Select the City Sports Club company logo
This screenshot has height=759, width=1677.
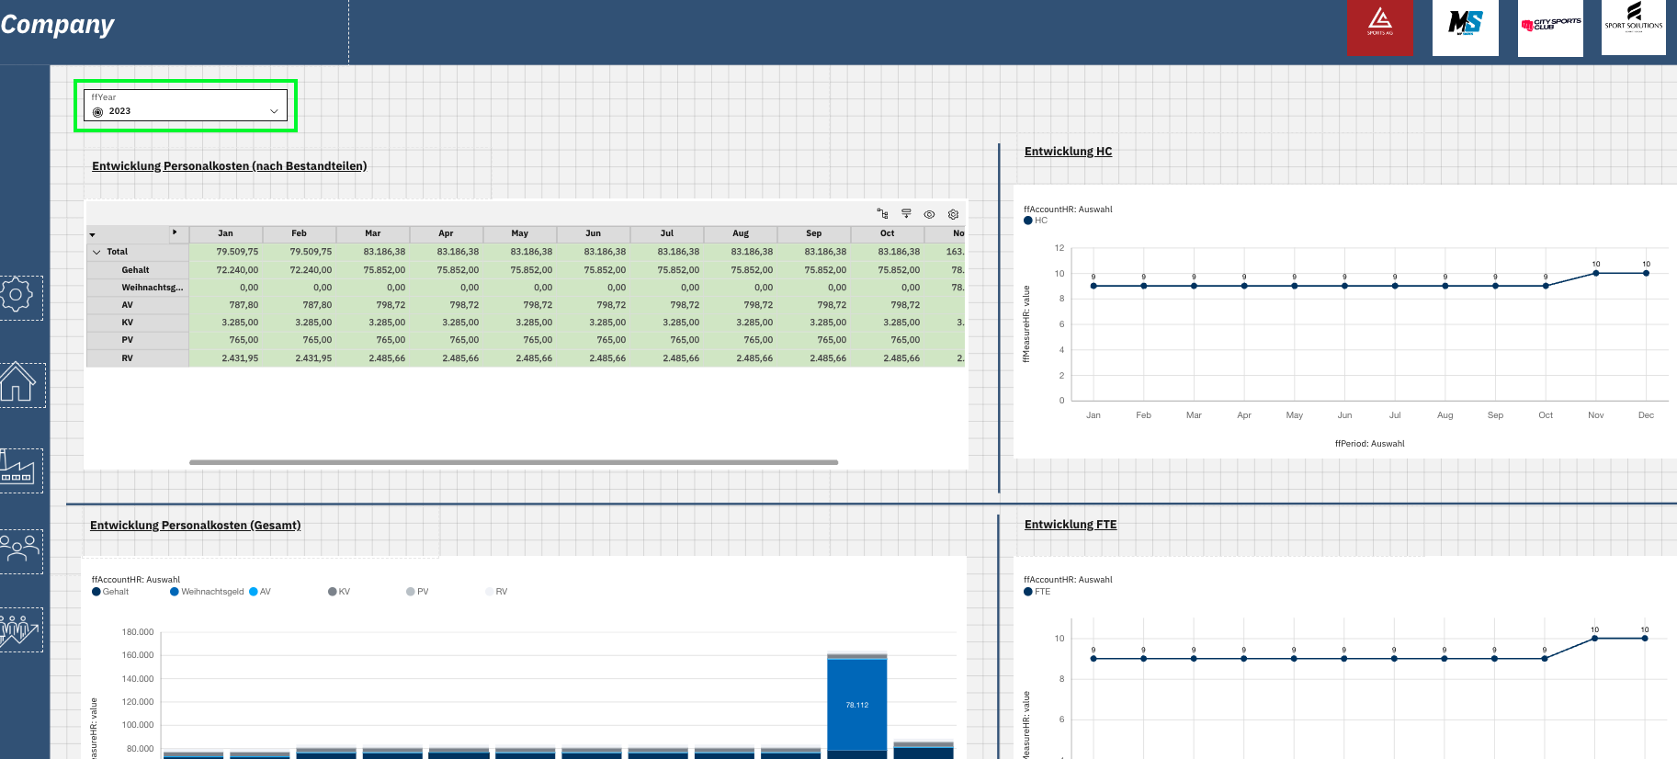[x=1550, y=28]
